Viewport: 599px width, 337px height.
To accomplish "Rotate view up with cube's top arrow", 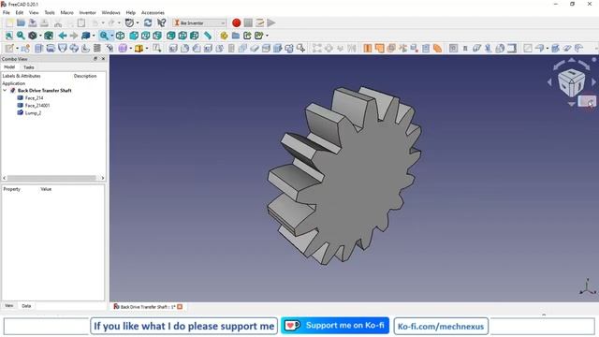I will tap(571, 60).
